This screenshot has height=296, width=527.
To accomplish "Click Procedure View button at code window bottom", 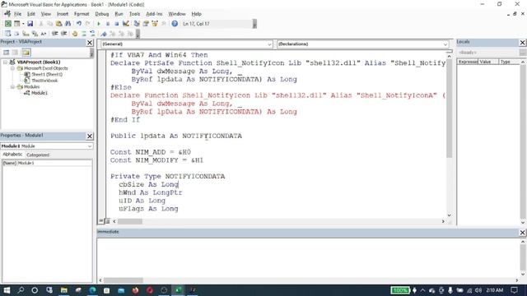I will click(100, 221).
